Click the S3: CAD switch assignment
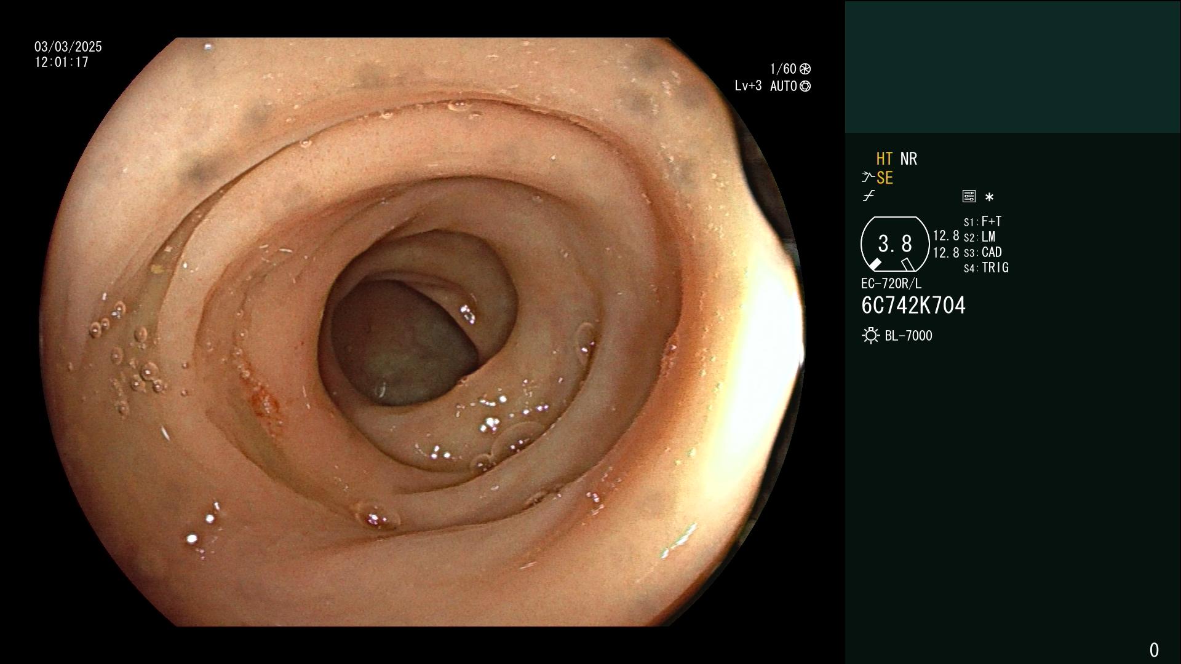1181x664 pixels. [x=982, y=252]
